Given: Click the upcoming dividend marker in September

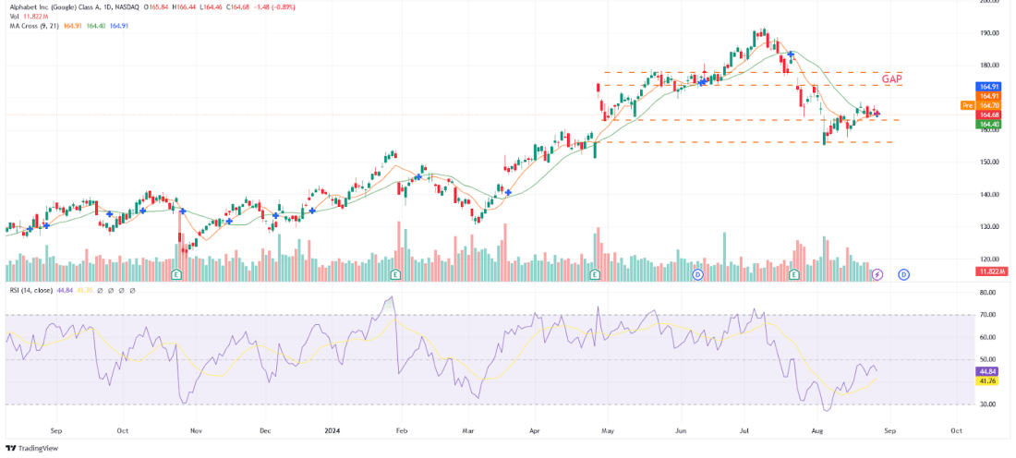Looking at the screenshot, I should [x=904, y=274].
